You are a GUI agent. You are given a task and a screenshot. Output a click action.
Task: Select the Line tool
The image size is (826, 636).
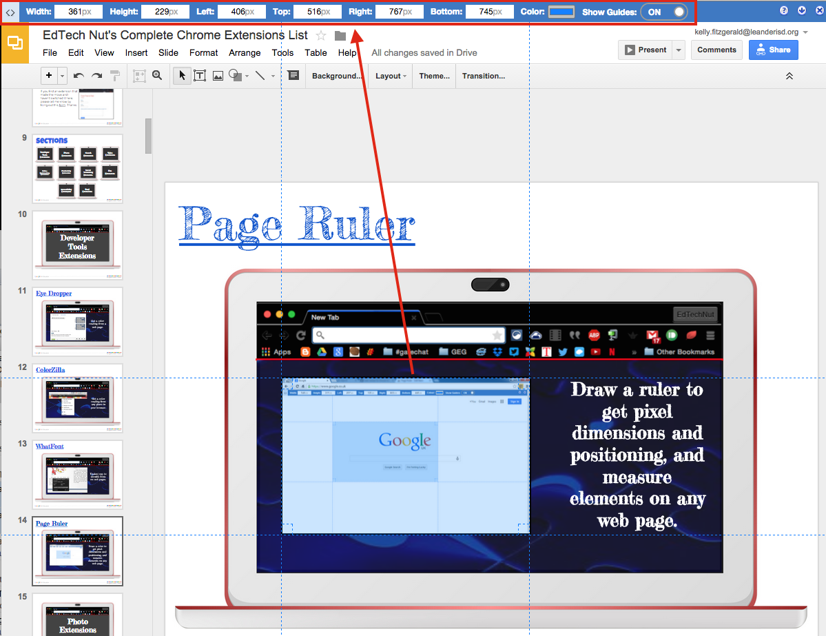tap(260, 75)
